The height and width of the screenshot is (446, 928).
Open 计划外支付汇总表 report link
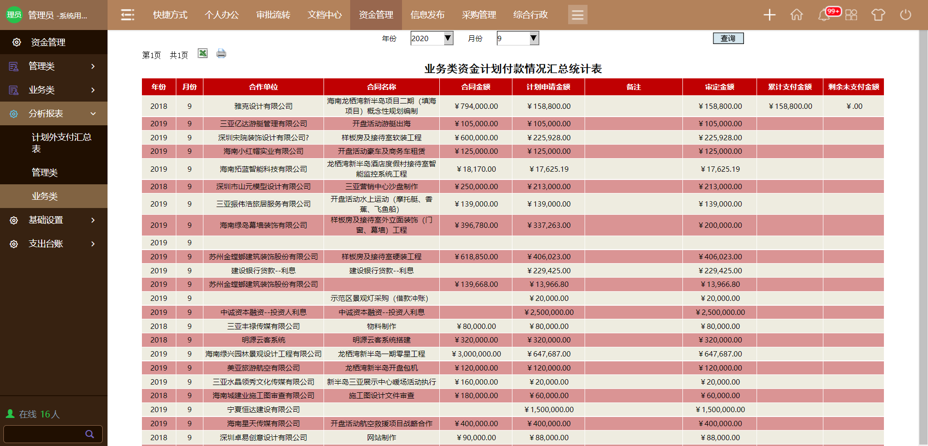[x=62, y=143]
